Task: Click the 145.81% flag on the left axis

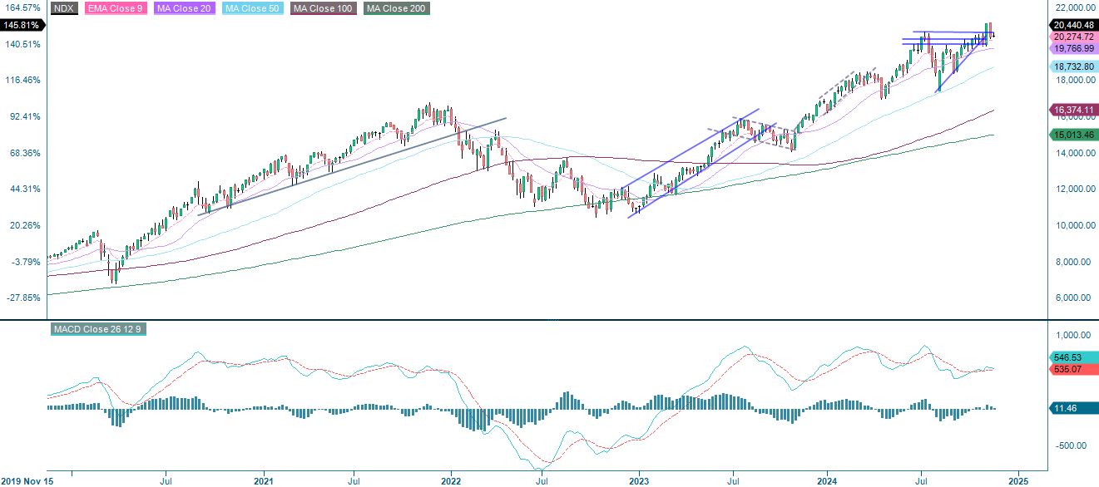Action: click(x=22, y=26)
